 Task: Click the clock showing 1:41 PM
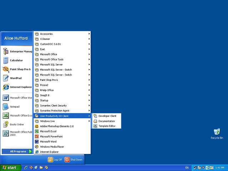click(x=220, y=168)
